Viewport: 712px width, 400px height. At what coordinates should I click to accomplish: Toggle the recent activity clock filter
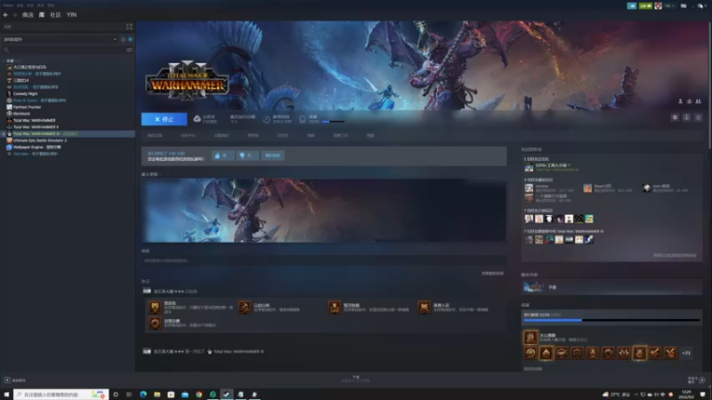123,39
